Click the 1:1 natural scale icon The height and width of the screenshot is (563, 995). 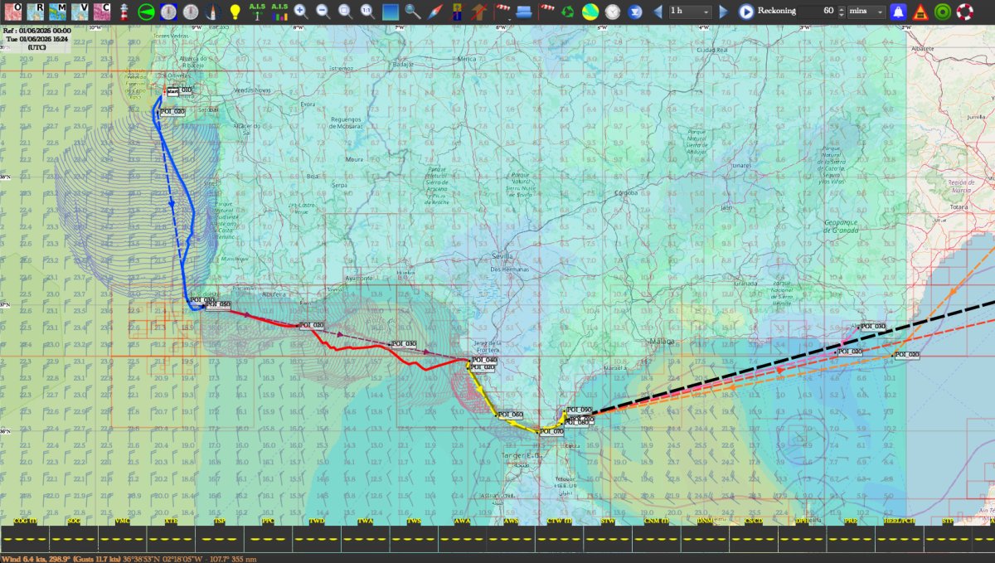click(x=366, y=11)
